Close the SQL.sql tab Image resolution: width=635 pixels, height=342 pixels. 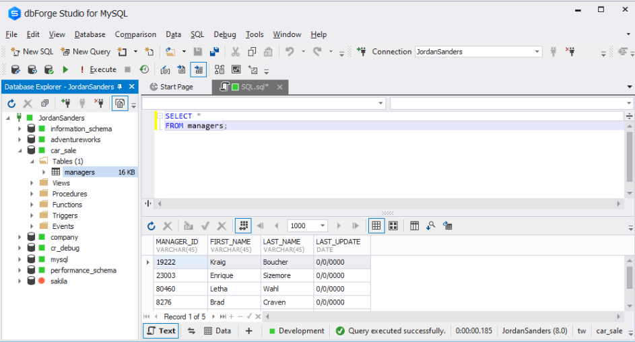pyautogui.click(x=279, y=87)
